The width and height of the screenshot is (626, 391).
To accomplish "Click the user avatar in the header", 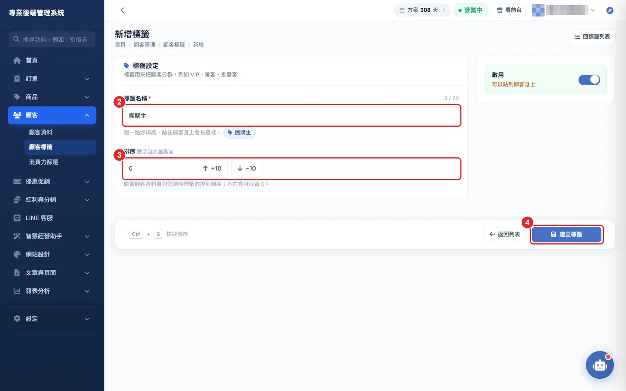I will [538, 10].
